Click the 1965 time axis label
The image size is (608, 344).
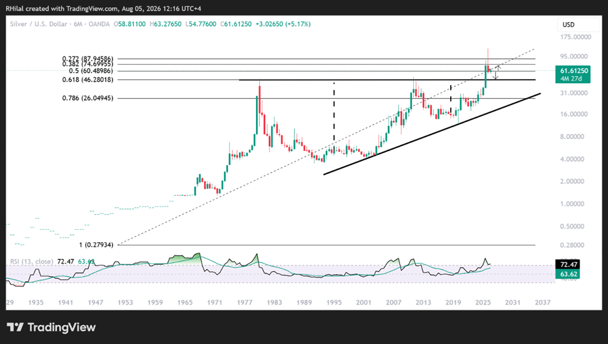185,302
